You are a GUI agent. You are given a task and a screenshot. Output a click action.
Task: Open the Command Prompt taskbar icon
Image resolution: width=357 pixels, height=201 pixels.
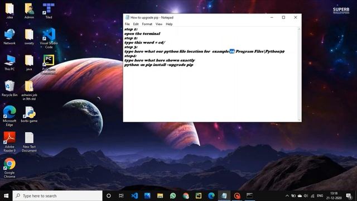tap(250, 196)
